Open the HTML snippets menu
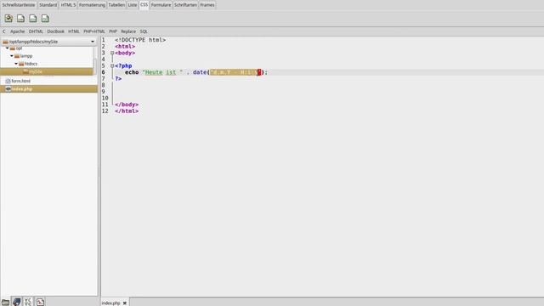 point(74,31)
